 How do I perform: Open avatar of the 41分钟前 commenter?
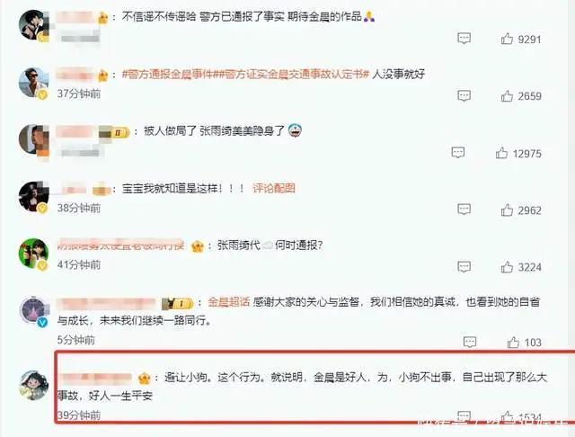(33, 254)
